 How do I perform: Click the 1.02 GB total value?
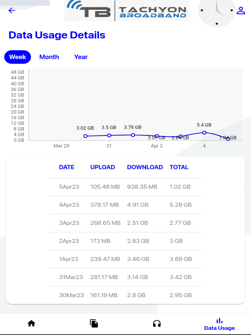(x=180, y=187)
